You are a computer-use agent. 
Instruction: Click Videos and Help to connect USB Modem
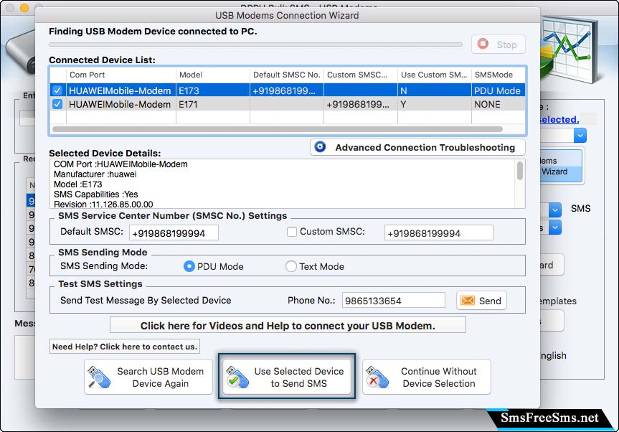point(288,325)
